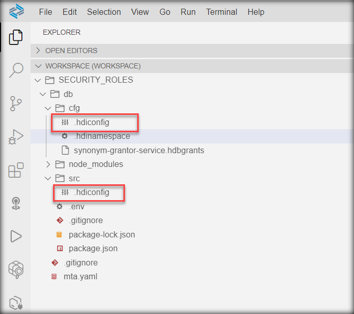Viewport: 354px width, 314px height.
Task: Open .gitignore inside the db folder
Action: coord(86,220)
